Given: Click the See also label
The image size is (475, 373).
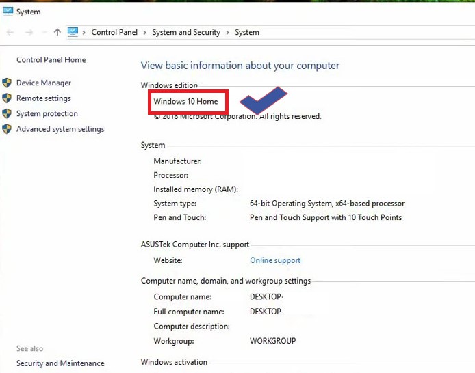Looking at the screenshot, I should coord(29,348).
